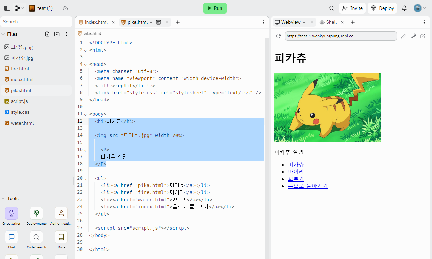Fold the P tag at line 16
The width and height of the screenshot is (432, 259).
pyautogui.click(x=85, y=150)
